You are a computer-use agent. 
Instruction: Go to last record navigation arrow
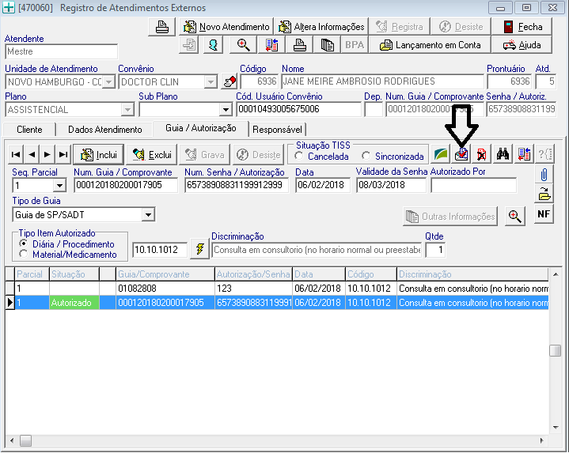(x=63, y=155)
